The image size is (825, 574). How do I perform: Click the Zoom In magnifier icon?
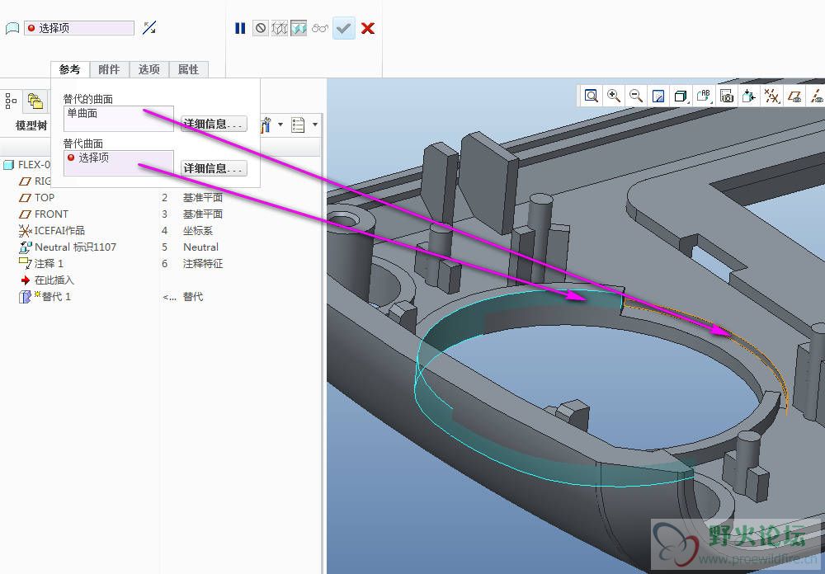click(x=614, y=96)
